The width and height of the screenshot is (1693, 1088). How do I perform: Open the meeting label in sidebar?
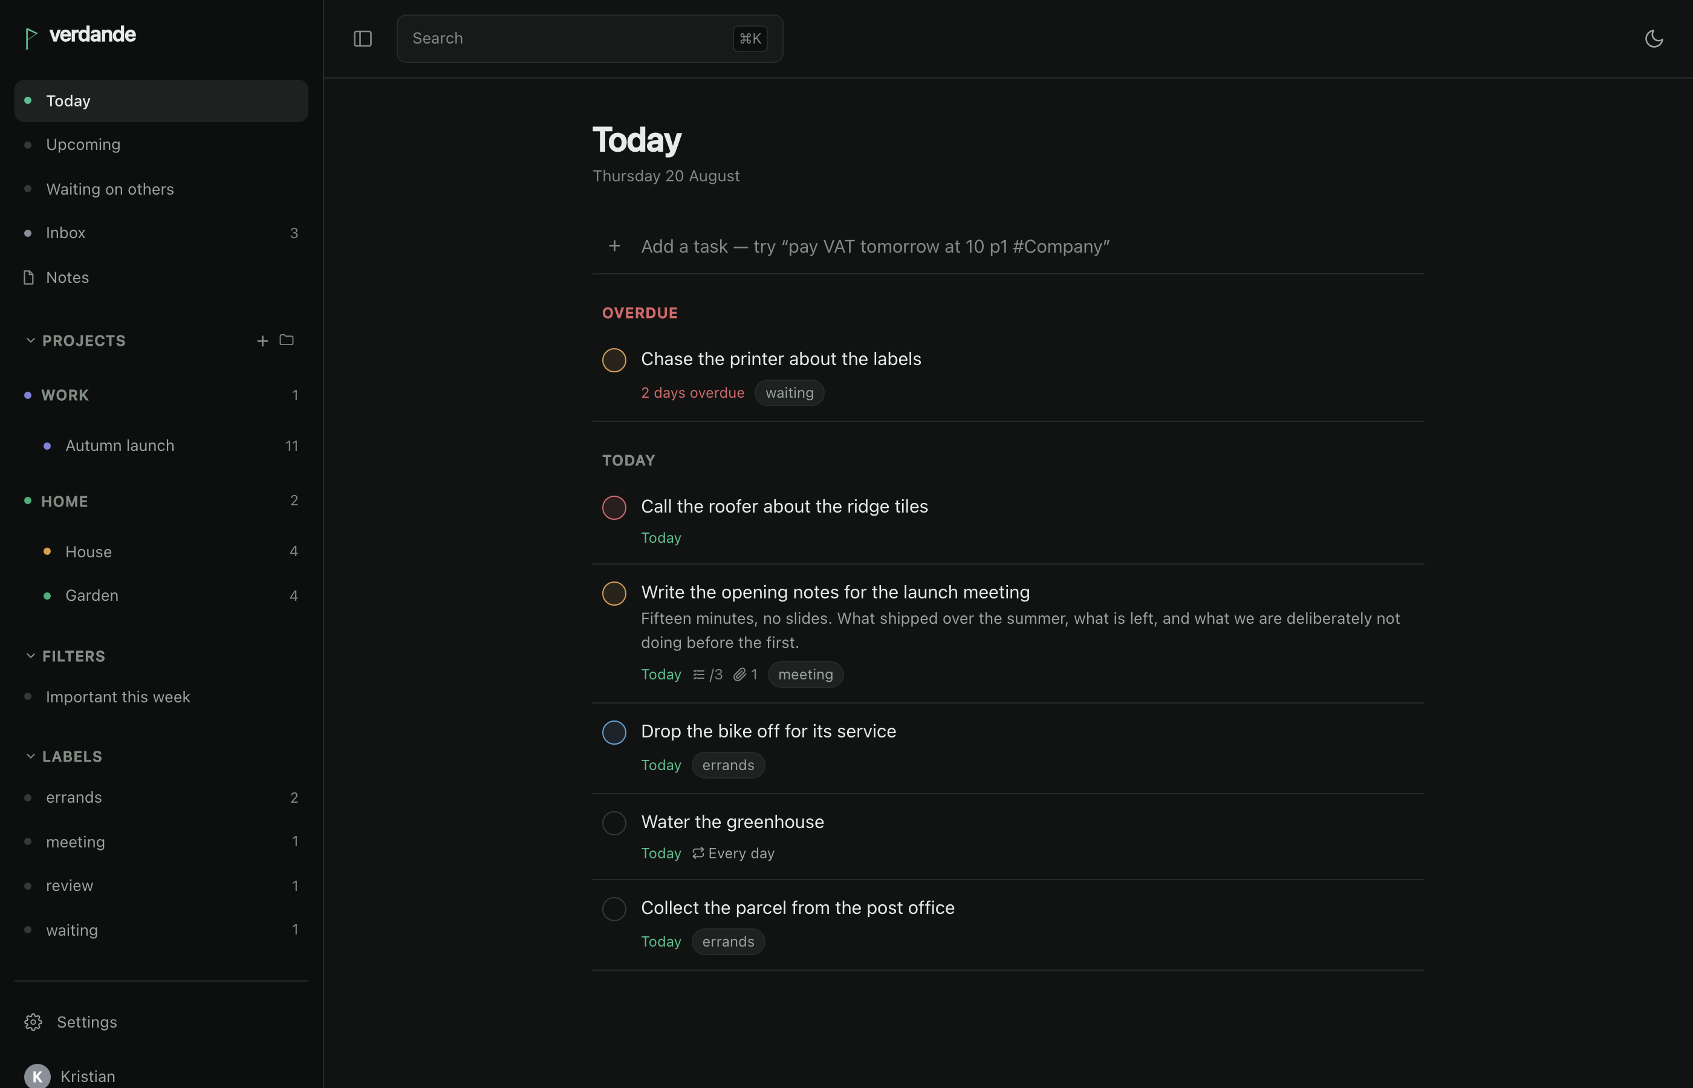pyautogui.click(x=161, y=842)
